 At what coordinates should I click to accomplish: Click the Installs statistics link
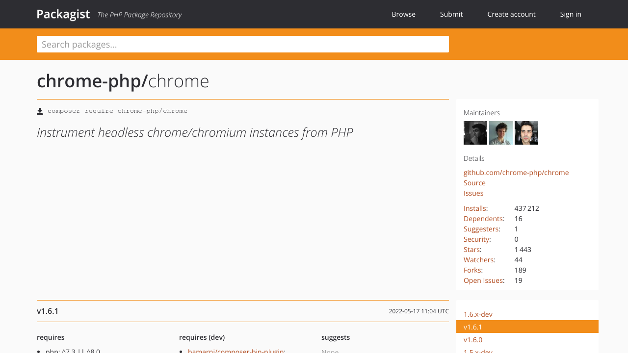click(474, 208)
